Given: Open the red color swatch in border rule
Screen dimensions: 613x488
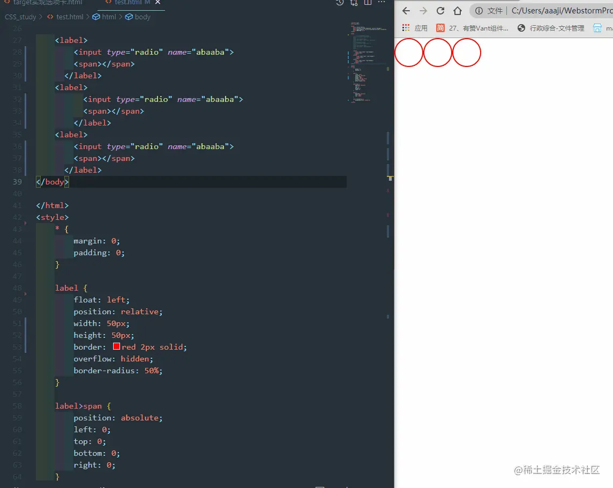Looking at the screenshot, I should (x=116, y=346).
